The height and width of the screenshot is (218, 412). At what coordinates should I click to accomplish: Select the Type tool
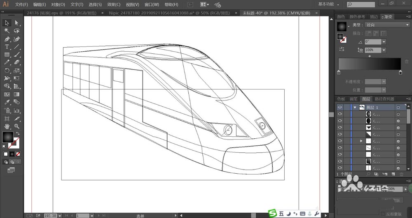coord(7,47)
